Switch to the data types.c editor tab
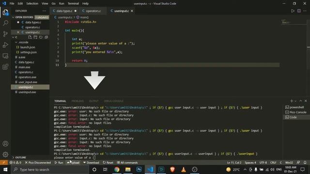Screen dimensions: 310x174 pyautogui.click(x=64, y=11)
